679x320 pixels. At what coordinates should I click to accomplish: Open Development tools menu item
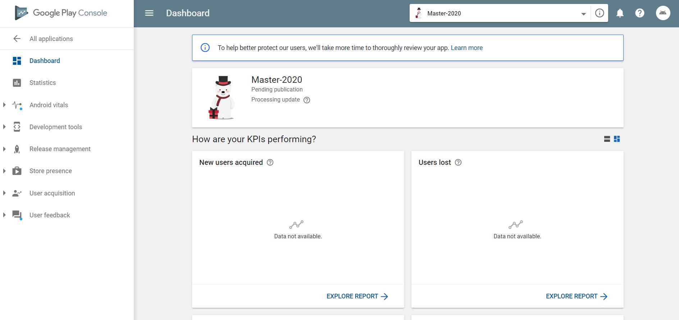(56, 127)
